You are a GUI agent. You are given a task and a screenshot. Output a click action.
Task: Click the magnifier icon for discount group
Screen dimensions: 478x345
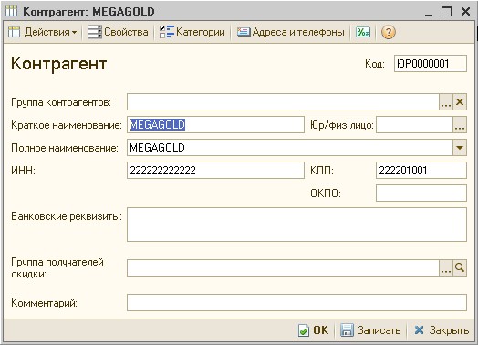coord(460,267)
